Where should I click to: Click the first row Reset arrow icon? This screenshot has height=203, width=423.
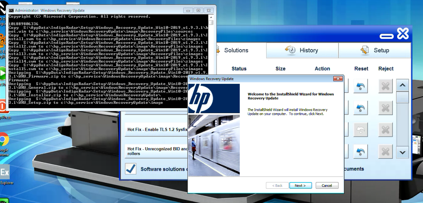tap(361, 86)
